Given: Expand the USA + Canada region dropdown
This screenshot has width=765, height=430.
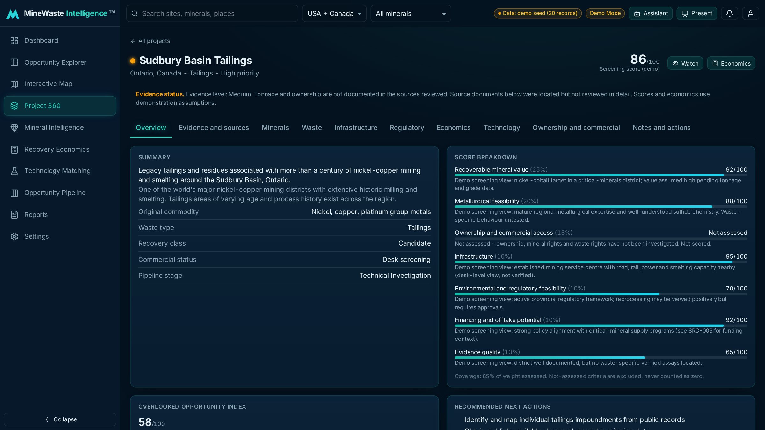Looking at the screenshot, I should pos(334,13).
